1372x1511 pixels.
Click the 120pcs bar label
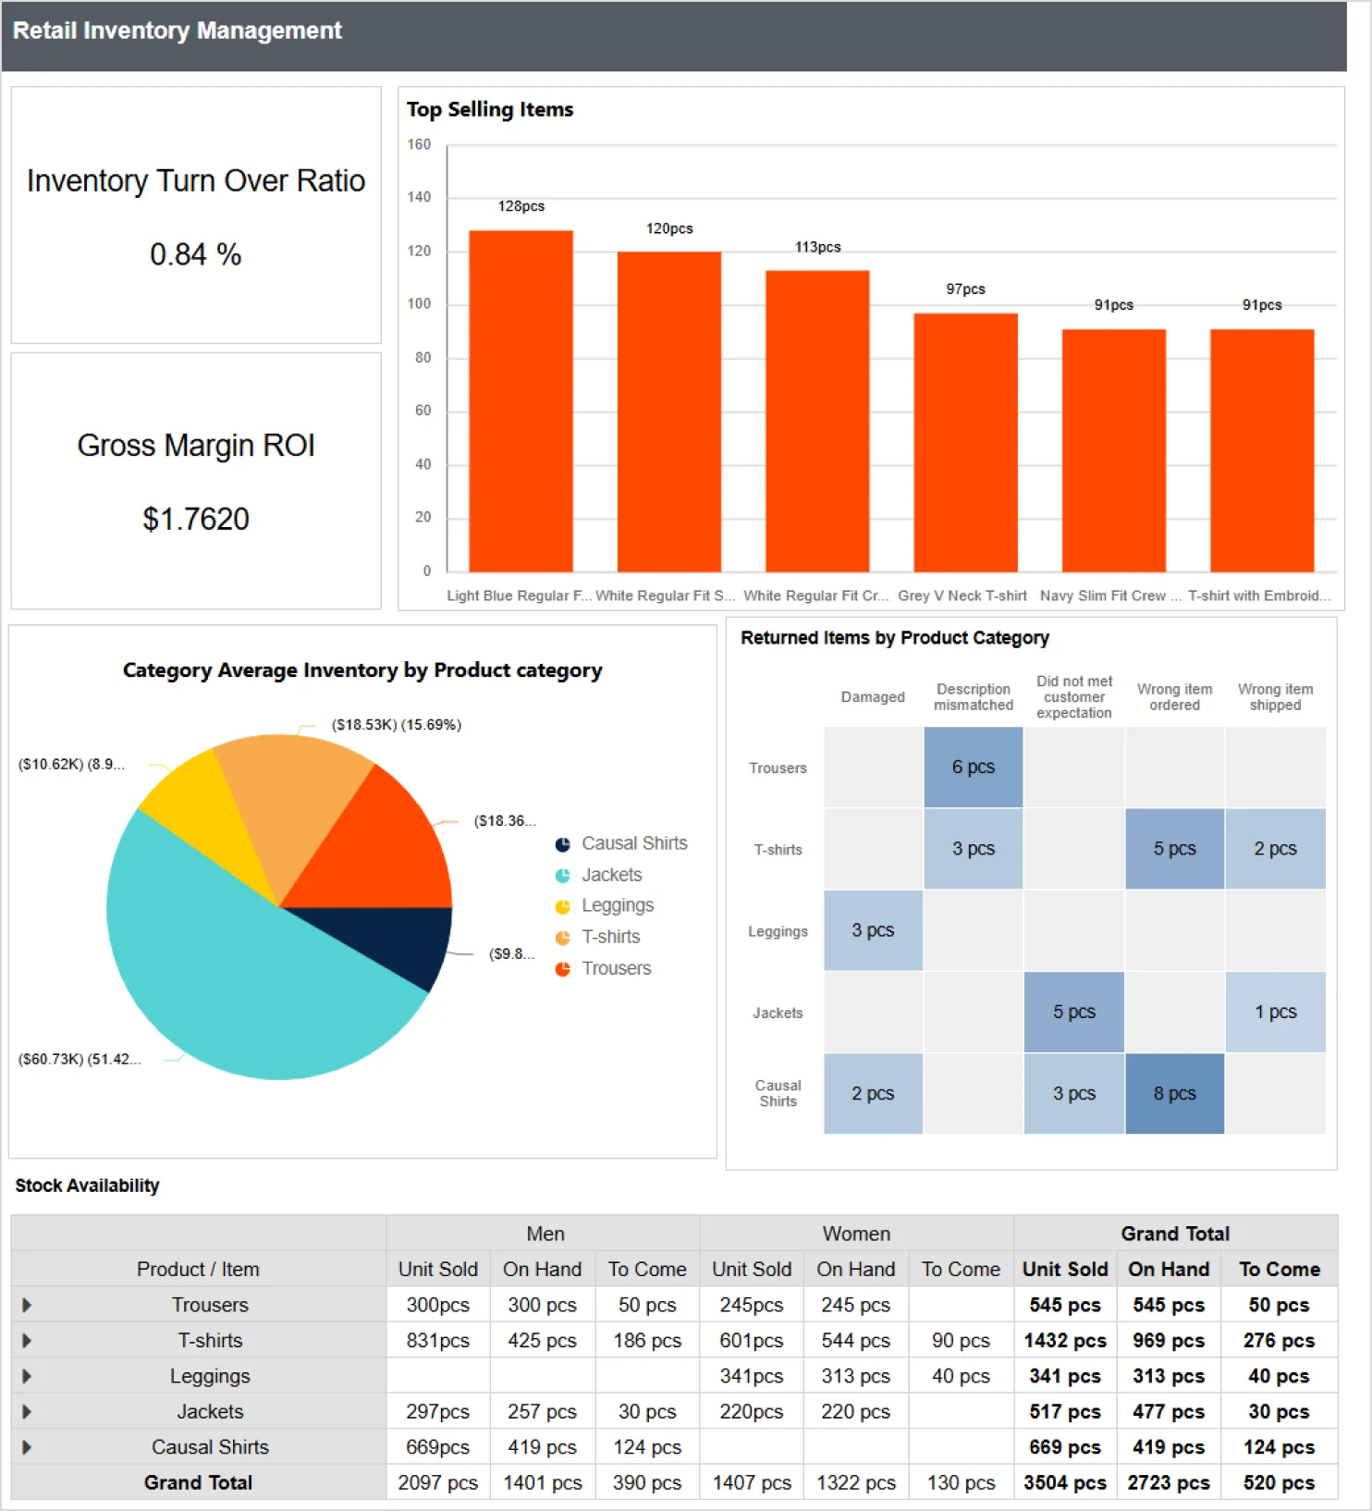click(669, 228)
